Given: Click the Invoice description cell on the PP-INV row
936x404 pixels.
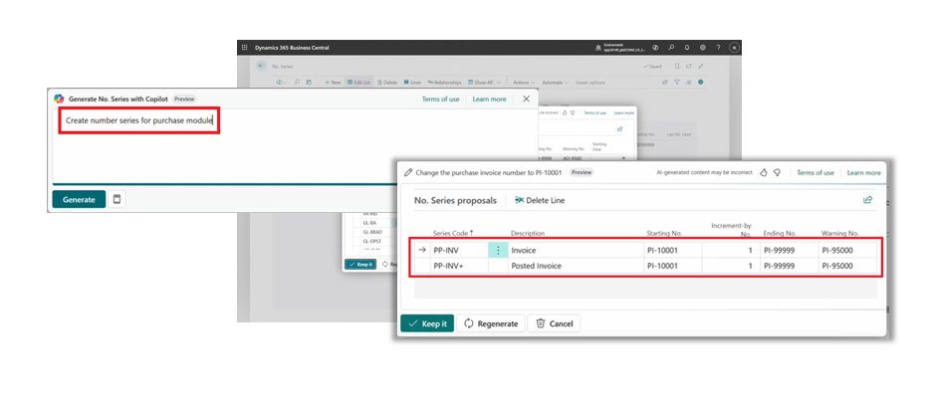Looking at the screenshot, I should pyautogui.click(x=575, y=250).
